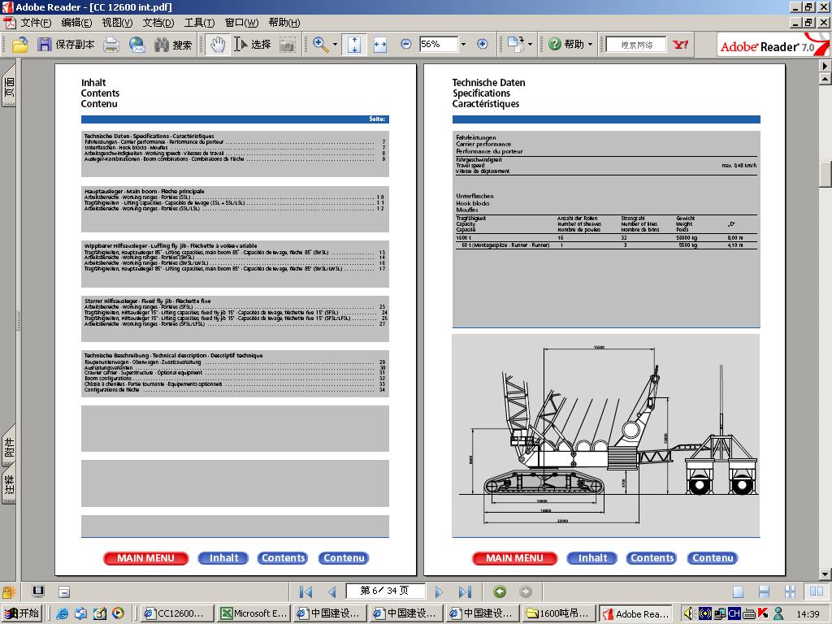Open the zoom percentage dropdown arrow
Screen dimensions: 832x624
click(463, 44)
